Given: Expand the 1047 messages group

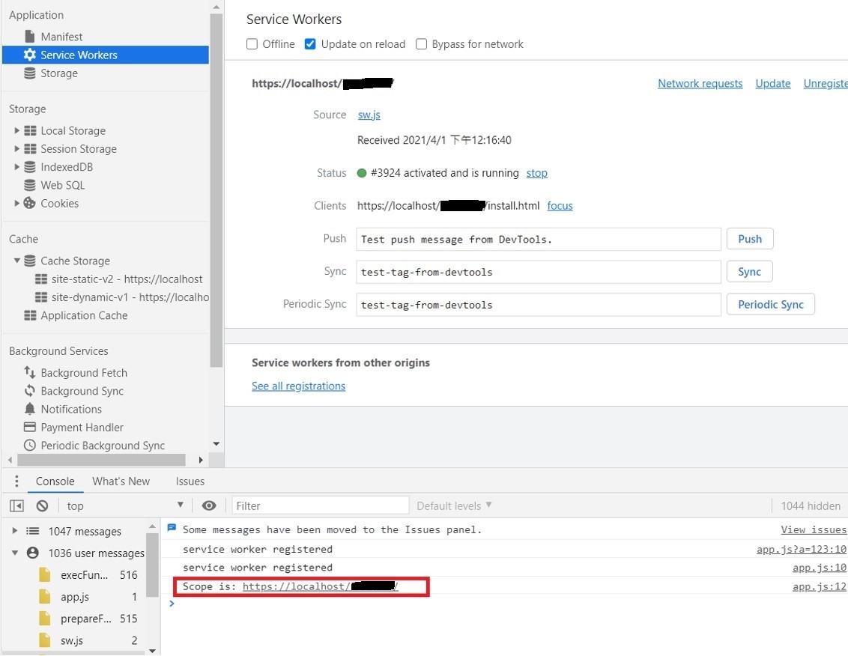Looking at the screenshot, I should (x=14, y=530).
